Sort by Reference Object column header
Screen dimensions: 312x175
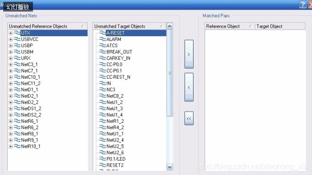(230, 26)
